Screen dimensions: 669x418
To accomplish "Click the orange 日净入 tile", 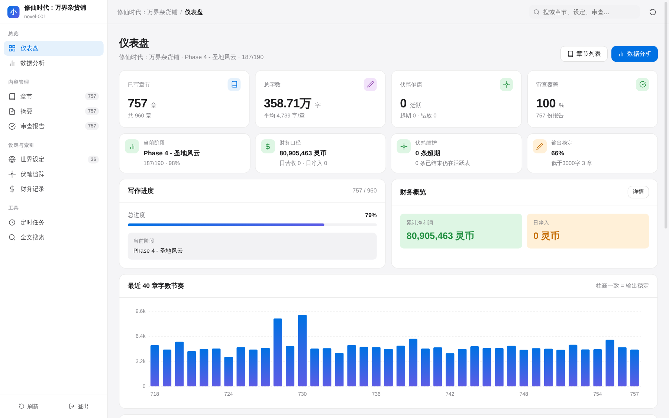I will 588,231.
